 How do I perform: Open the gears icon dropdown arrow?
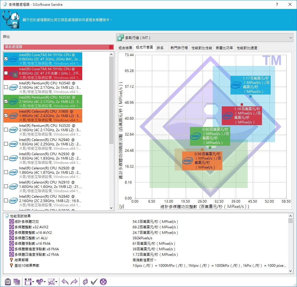45,282
